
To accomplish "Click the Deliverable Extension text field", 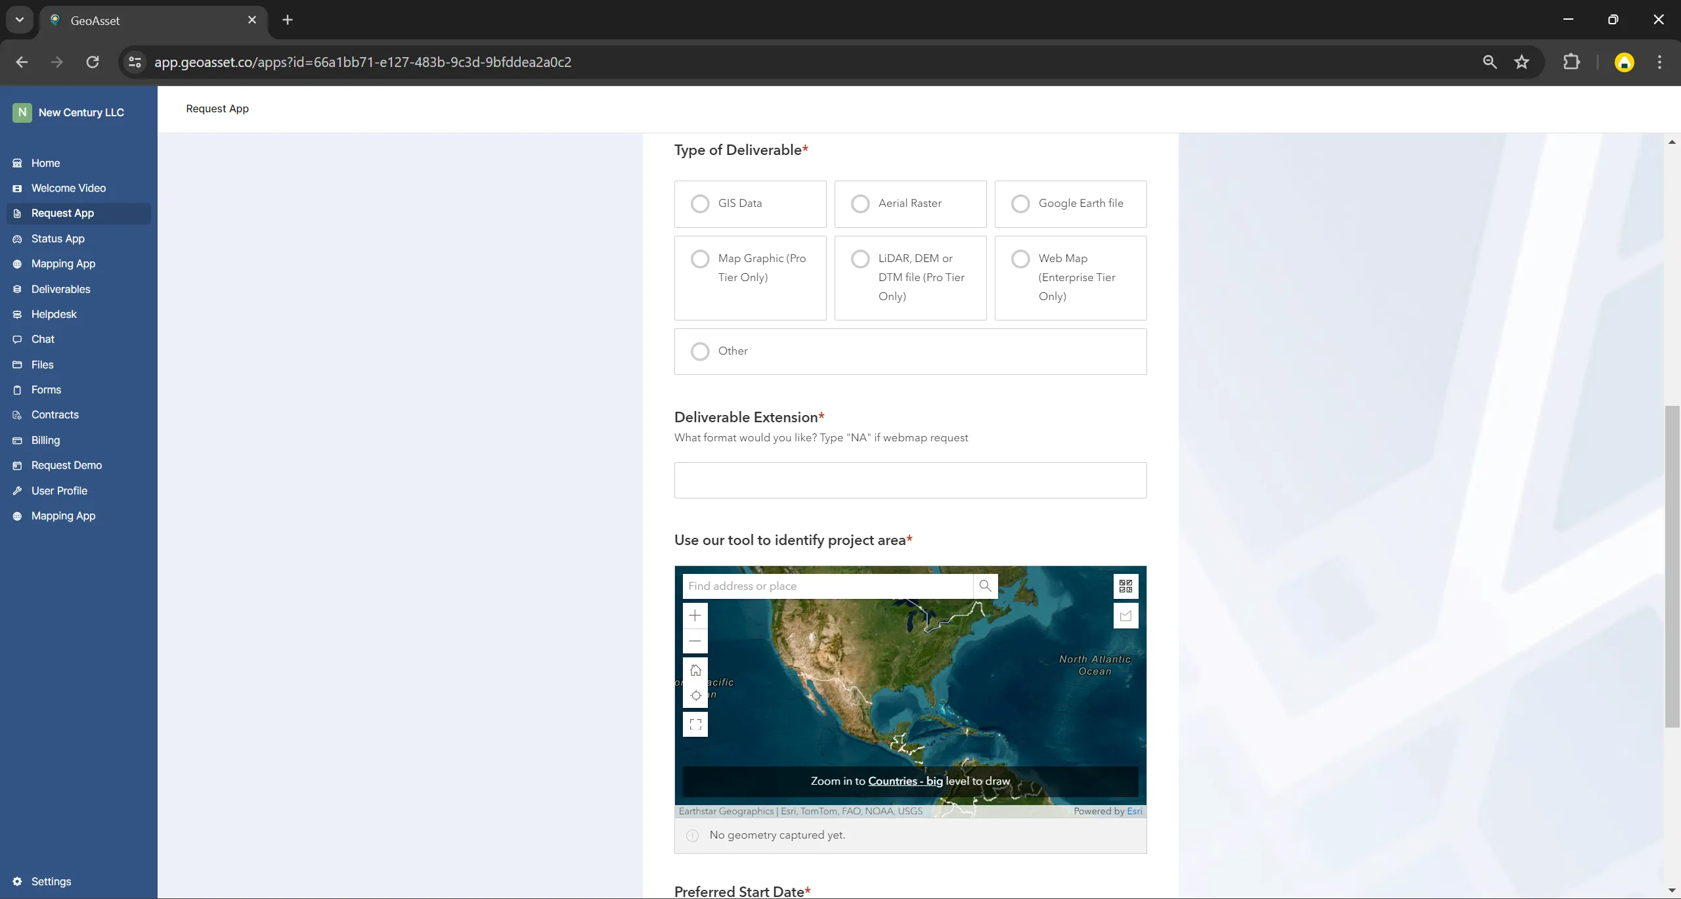I will [910, 480].
